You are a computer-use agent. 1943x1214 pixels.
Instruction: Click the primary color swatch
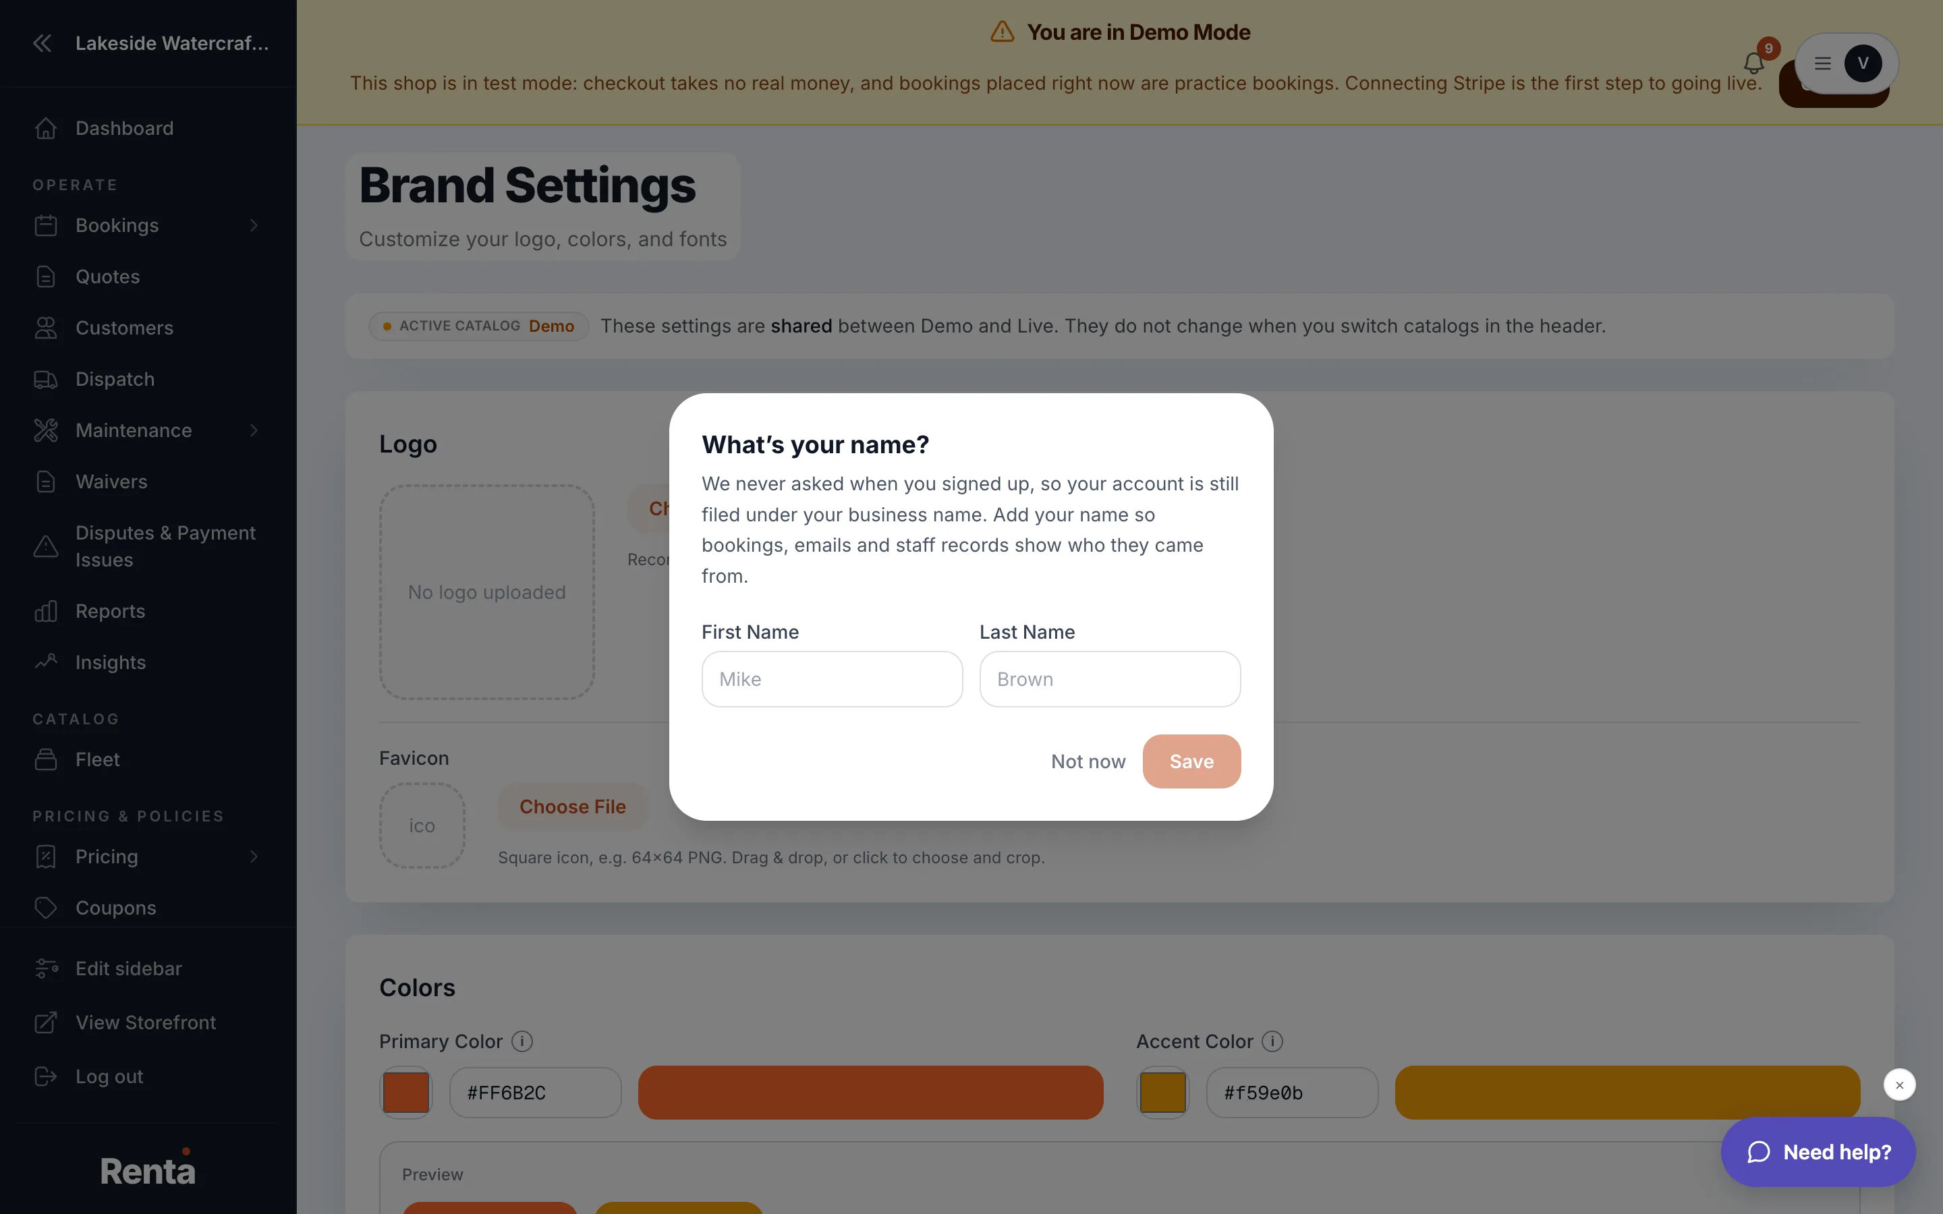click(x=405, y=1093)
